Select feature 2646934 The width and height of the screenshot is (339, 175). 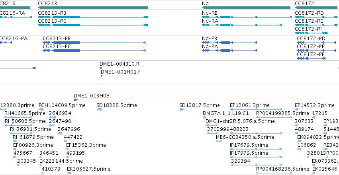click(52, 117)
